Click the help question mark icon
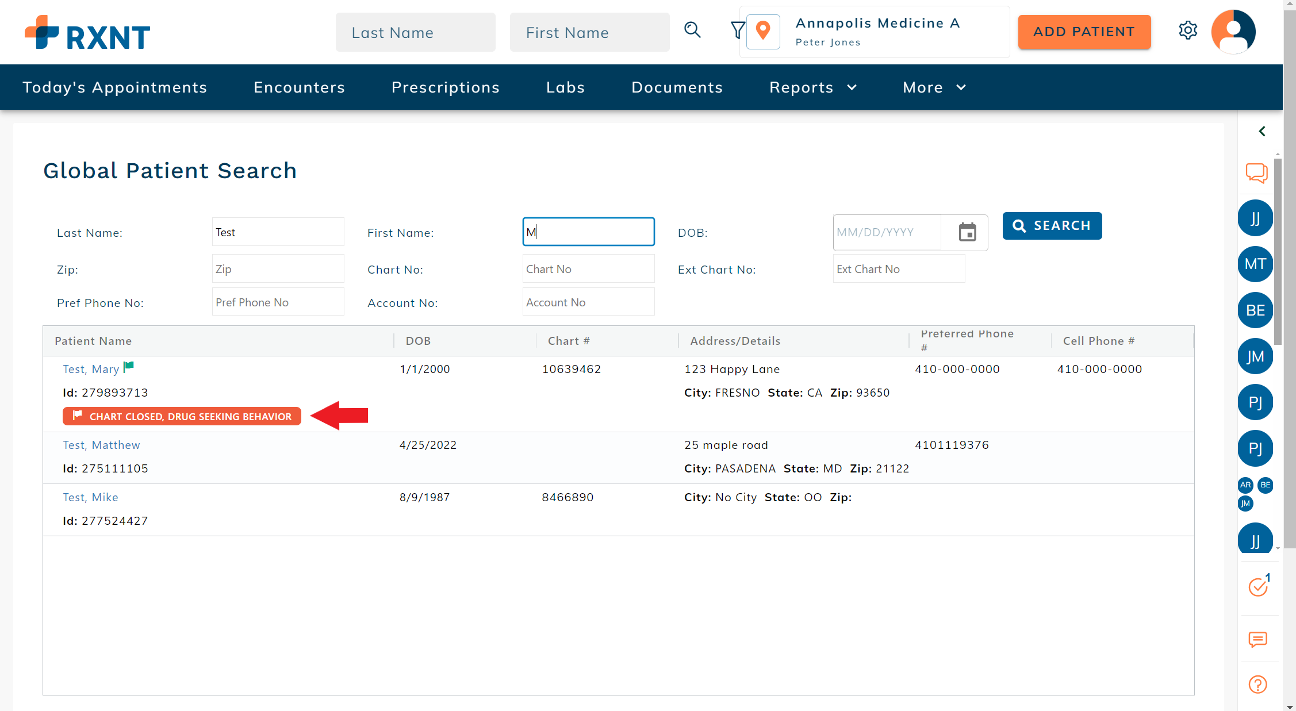This screenshot has width=1296, height=711. pos(1257,684)
